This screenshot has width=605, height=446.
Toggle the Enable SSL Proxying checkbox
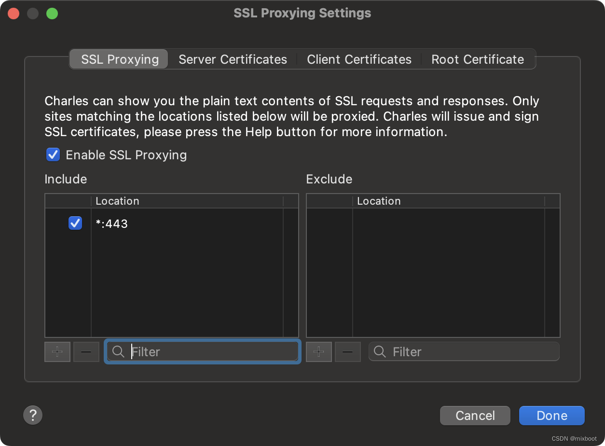(x=53, y=155)
